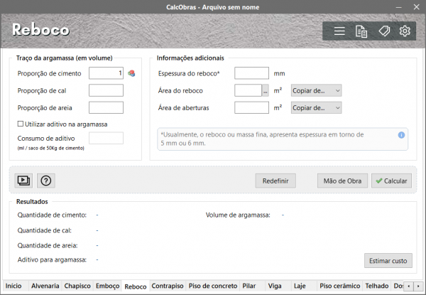This screenshot has height=295, width=426.
Task: Enable 'Utilizar aditivo na argamassa' checkbox
Action: coord(21,124)
